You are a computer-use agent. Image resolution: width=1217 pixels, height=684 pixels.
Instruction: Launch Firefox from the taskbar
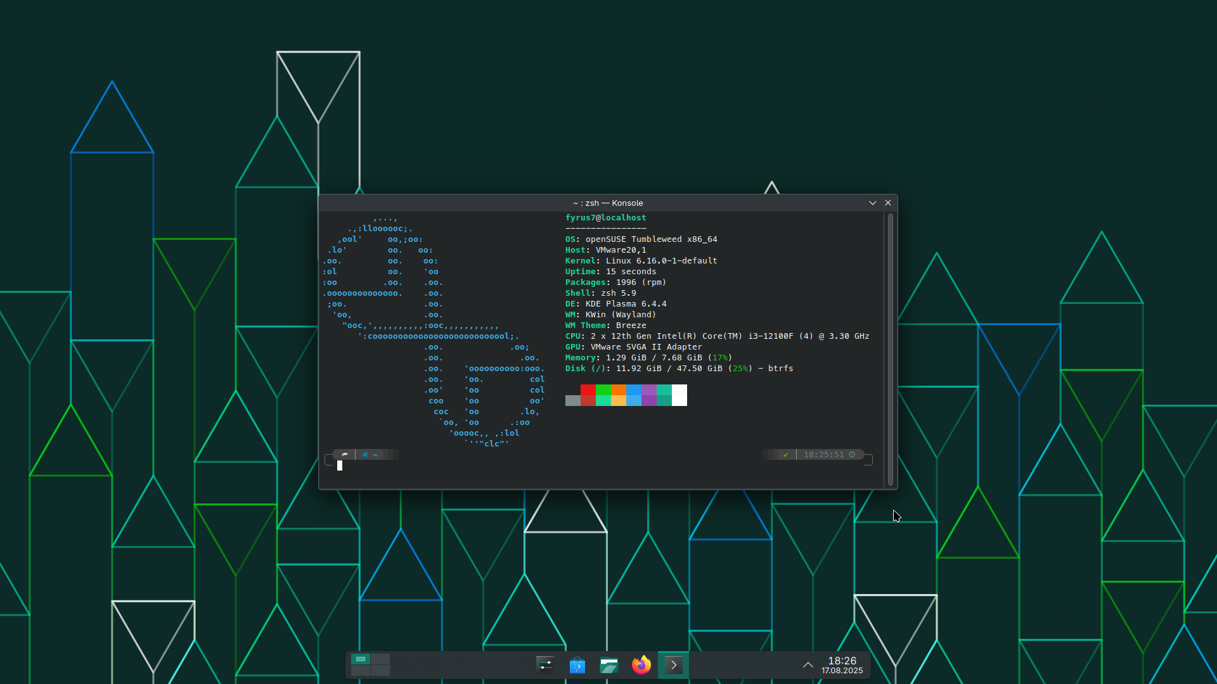(641, 665)
